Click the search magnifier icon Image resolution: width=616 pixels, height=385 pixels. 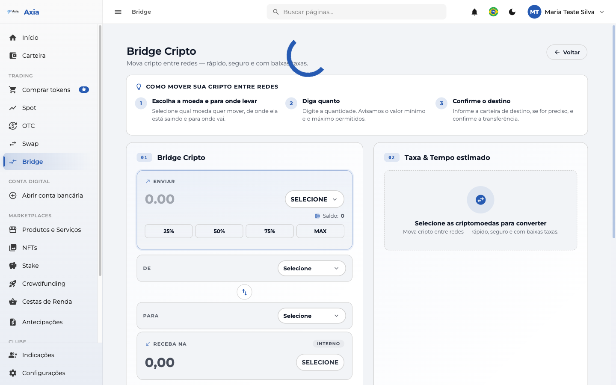[276, 12]
